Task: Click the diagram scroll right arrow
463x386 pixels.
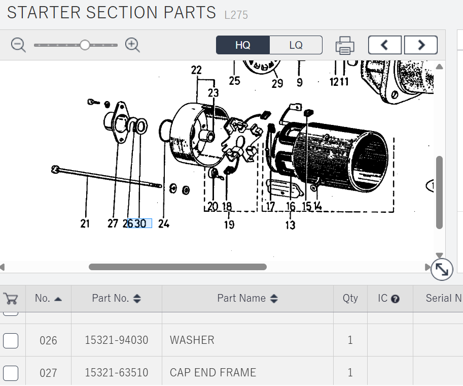Action: (428, 267)
